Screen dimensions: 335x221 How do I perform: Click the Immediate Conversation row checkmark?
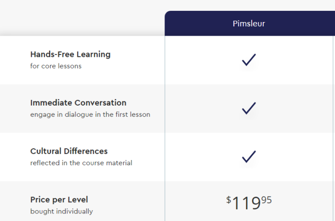click(249, 108)
